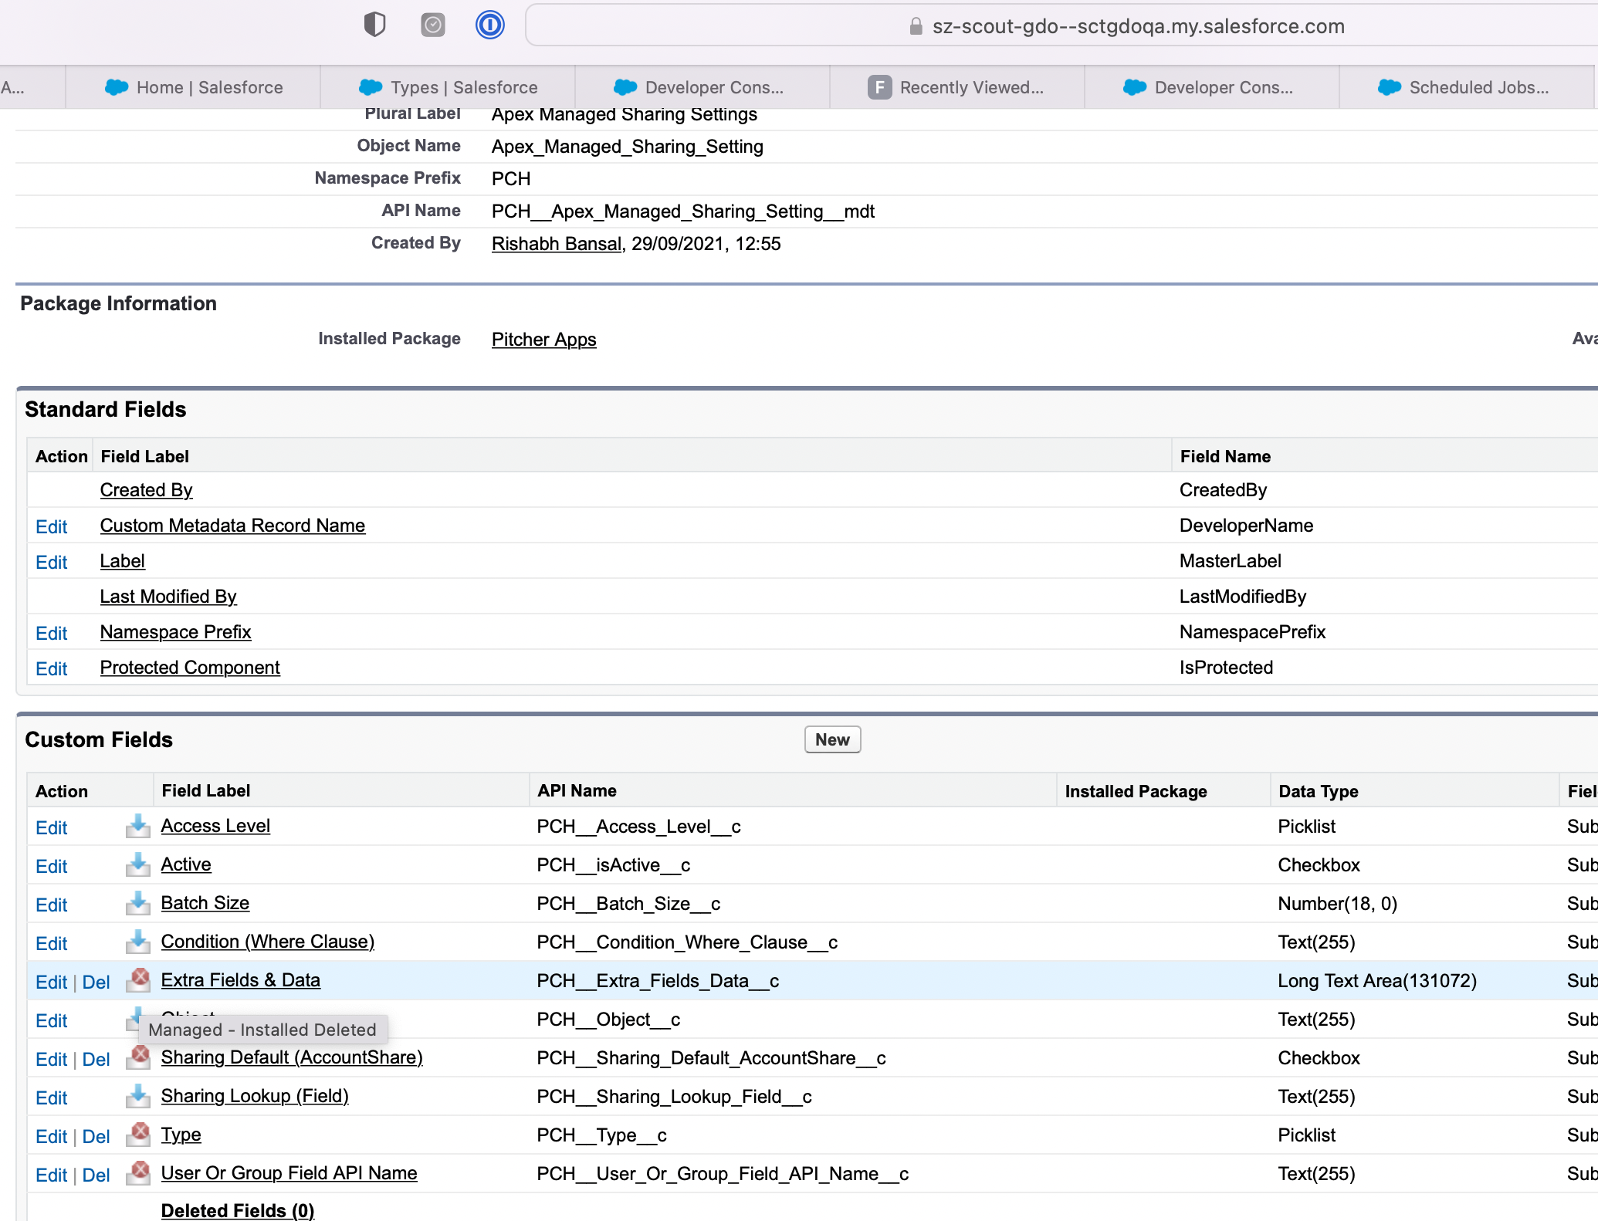
Task: Open the Deleted Fields (0) link
Action: 237,1210
